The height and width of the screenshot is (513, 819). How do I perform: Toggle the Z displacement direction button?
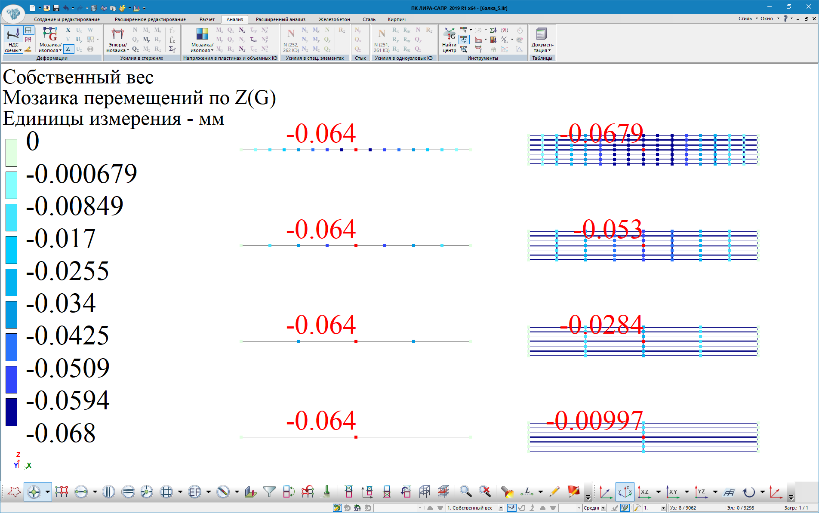coord(68,49)
